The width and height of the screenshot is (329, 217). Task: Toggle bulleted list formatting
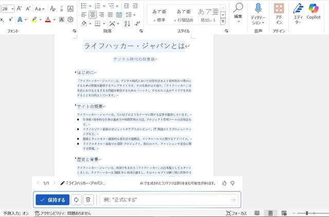pyautogui.click(x=85, y=5)
